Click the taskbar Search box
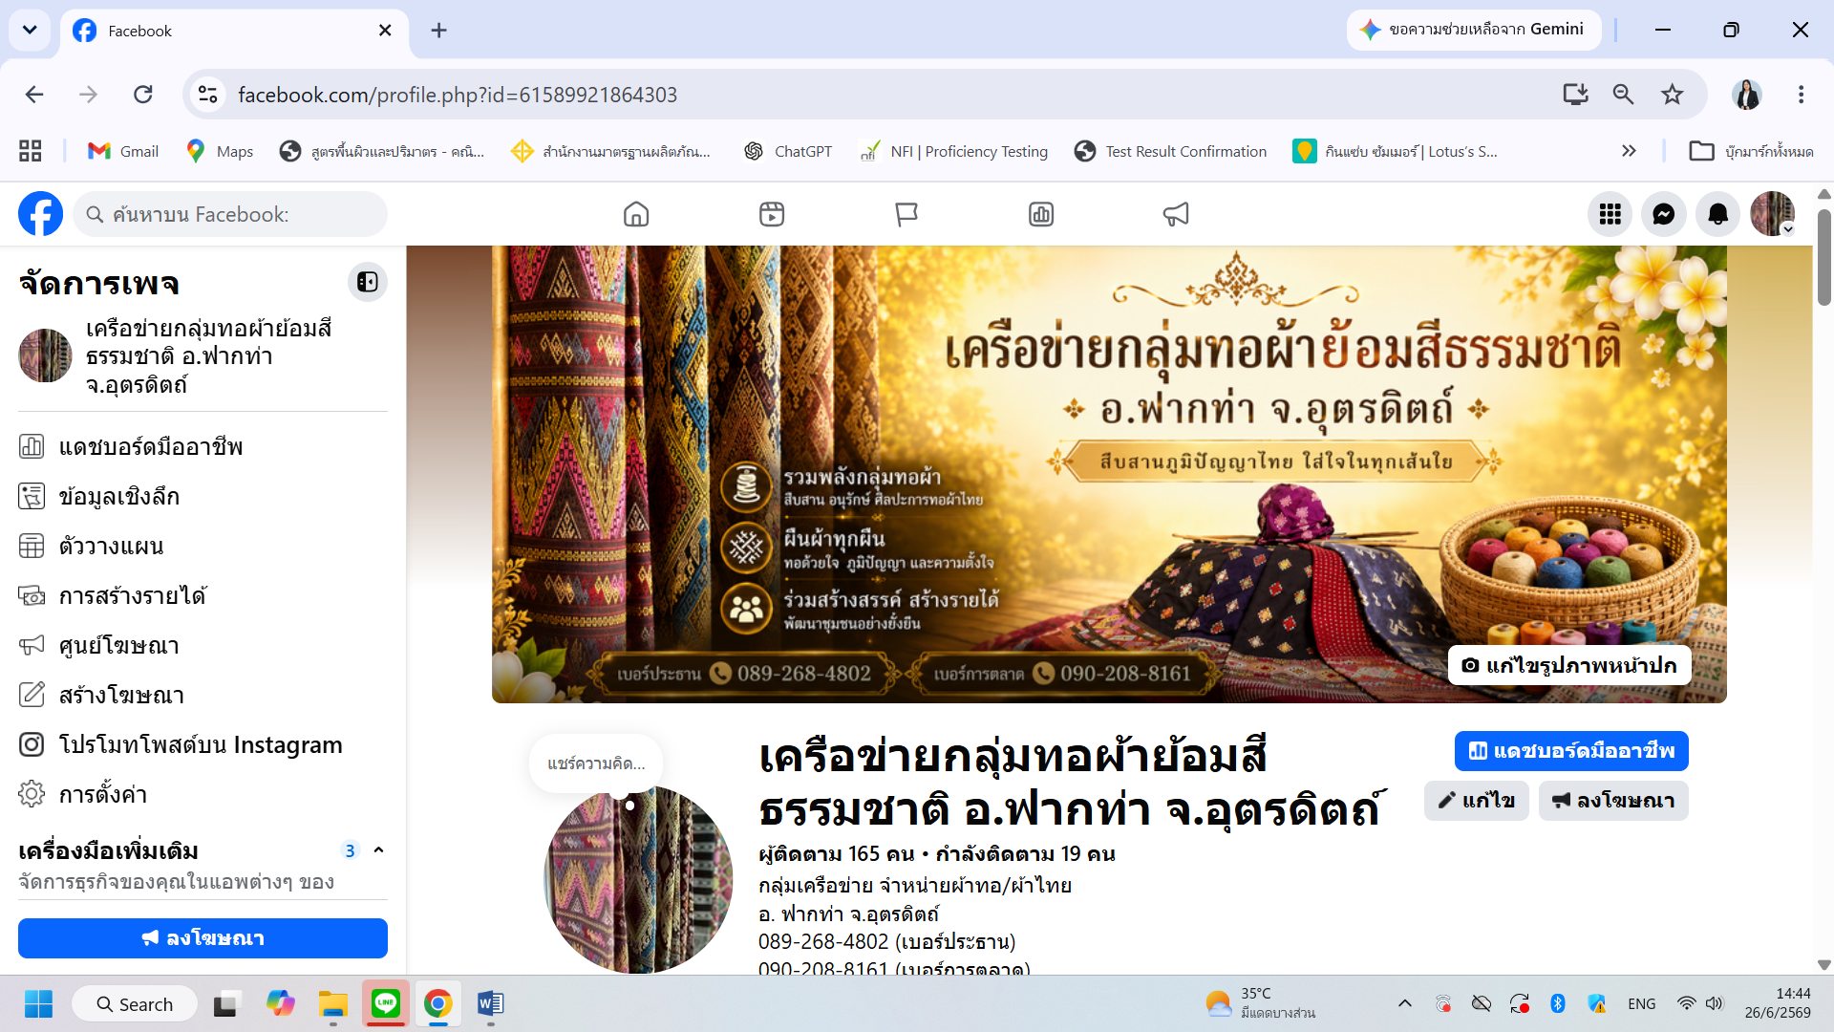1834x1032 pixels. tap(135, 1003)
